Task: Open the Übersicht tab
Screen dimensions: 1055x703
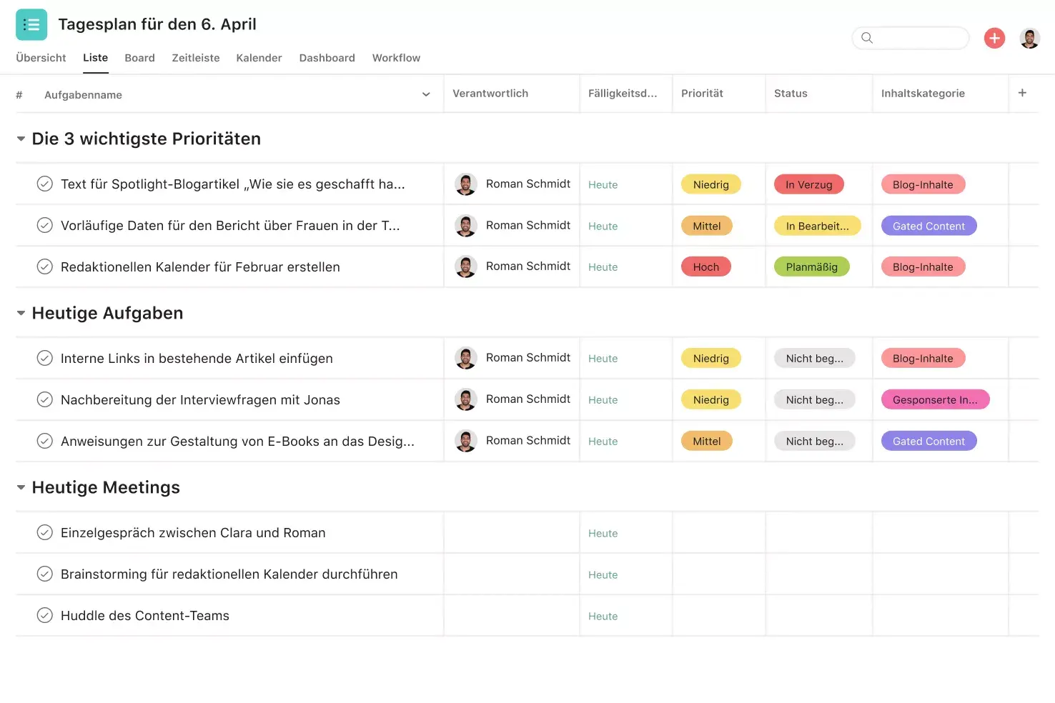Action: coord(41,58)
